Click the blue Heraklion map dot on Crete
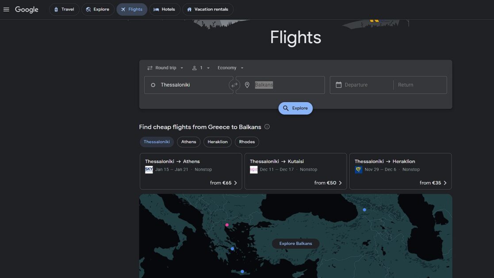The image size is (494, 278). click(242, 271)
